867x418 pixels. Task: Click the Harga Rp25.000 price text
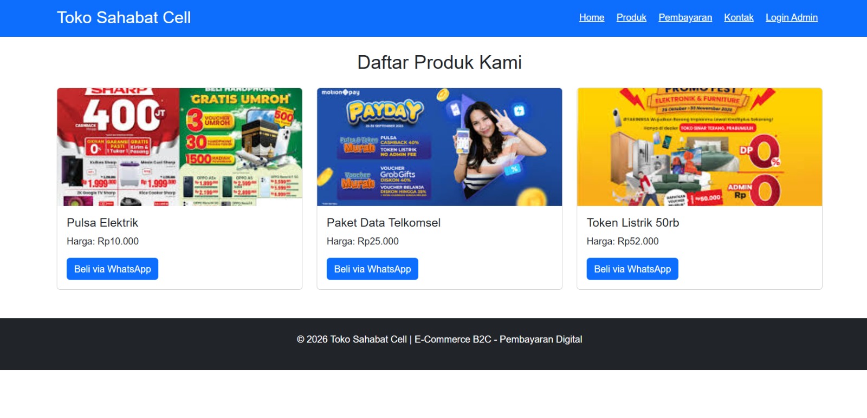coord(363,241)
